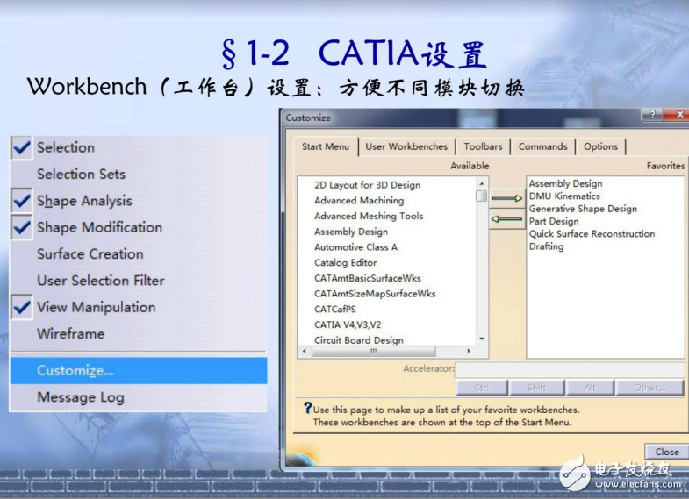Switch to the User Workbenches tab
689x499 pixels.
click(406, 146)
